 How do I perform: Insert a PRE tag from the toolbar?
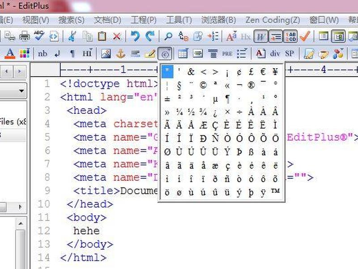tap(227, 54)
